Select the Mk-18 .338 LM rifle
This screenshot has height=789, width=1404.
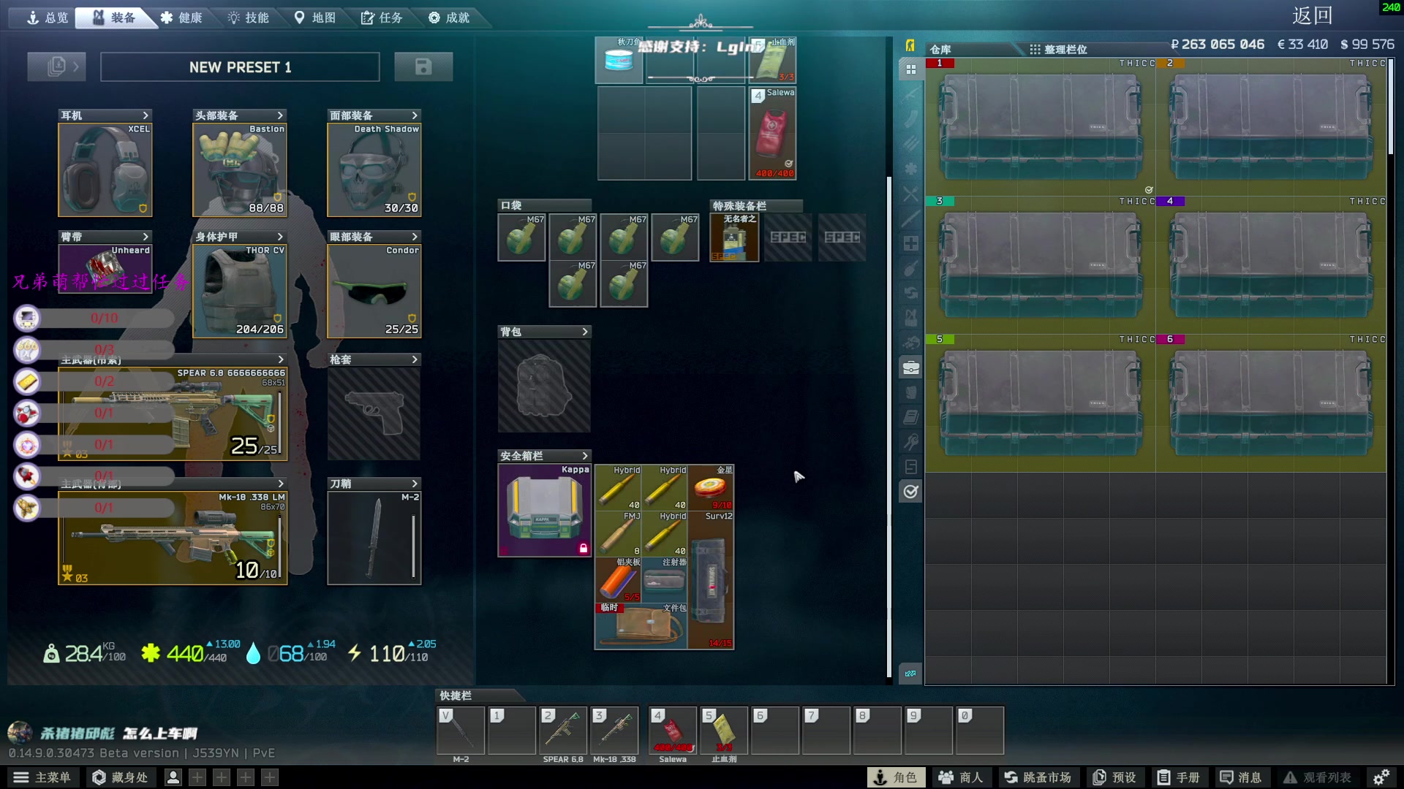tap(173, 538)
